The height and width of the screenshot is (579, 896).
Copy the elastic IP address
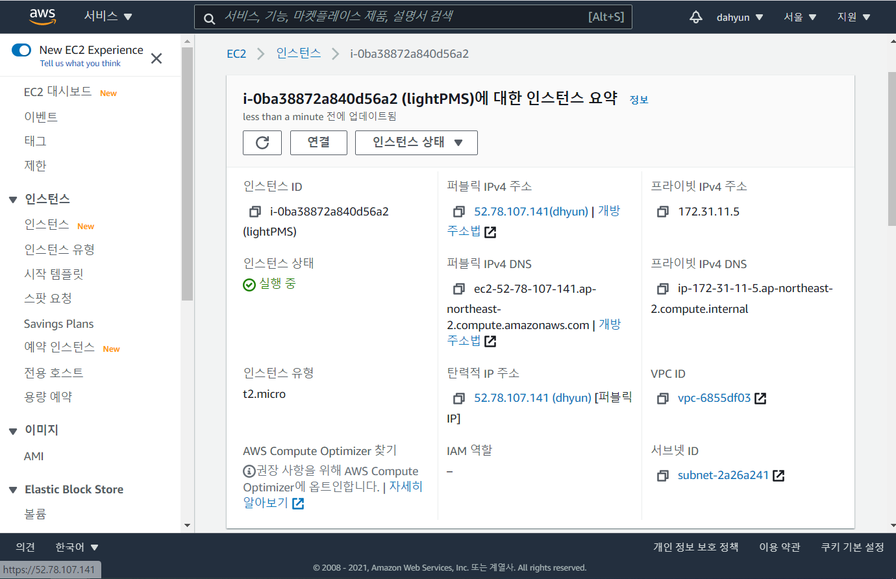[x=459, y=398]
